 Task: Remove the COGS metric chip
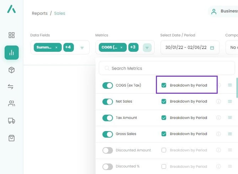[121, 48]
